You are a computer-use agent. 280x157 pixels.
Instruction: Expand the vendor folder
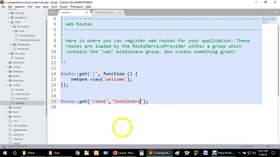7,116
